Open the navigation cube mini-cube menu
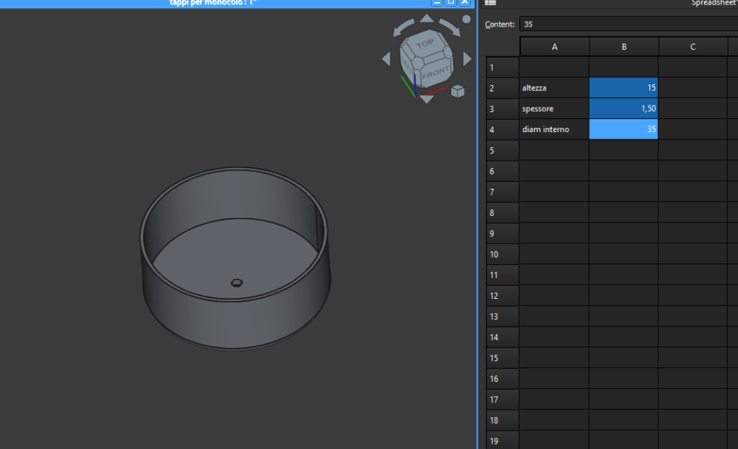This screenshot has height=449, width=738. (457, 91)
